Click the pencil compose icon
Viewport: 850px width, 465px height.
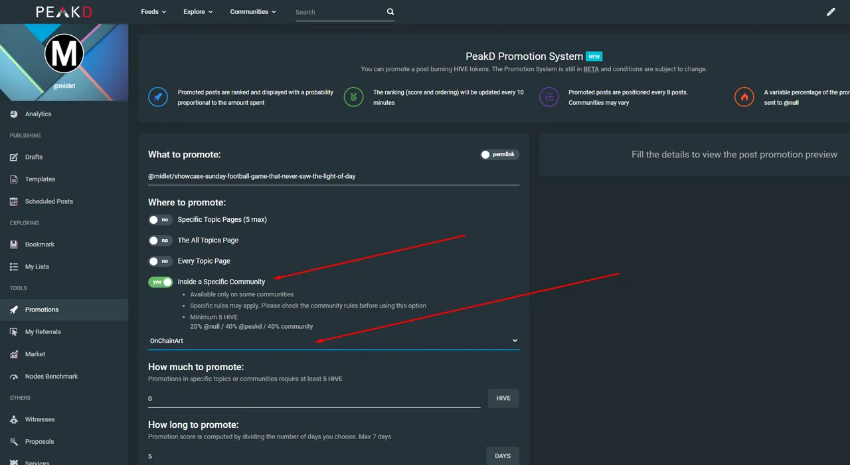831,12
